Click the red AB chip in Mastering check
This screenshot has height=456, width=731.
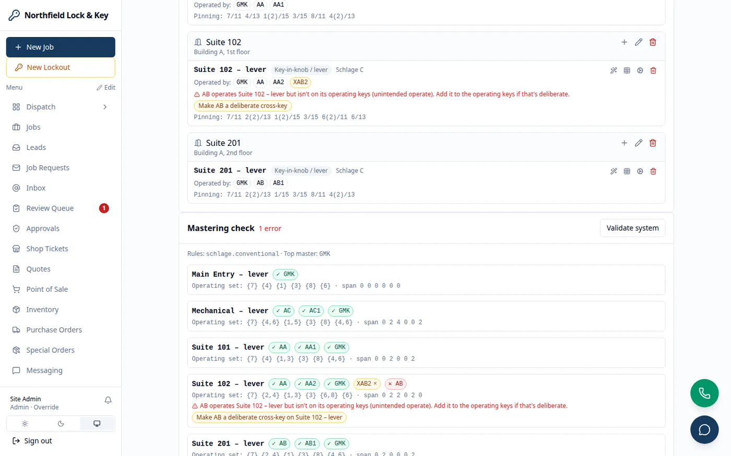coord(395,384)
